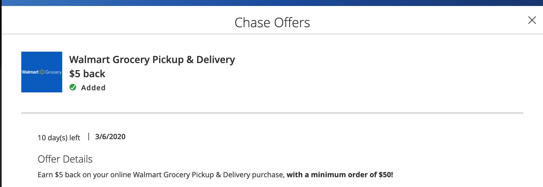Click the 3/6/2020 expiration date
Image resolution: width=543 pixels, height=187 pixels.
click(110, 137)
